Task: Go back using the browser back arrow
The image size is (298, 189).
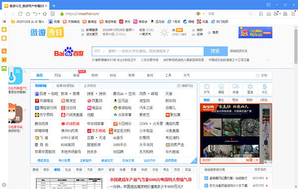Action: point(5,14)
